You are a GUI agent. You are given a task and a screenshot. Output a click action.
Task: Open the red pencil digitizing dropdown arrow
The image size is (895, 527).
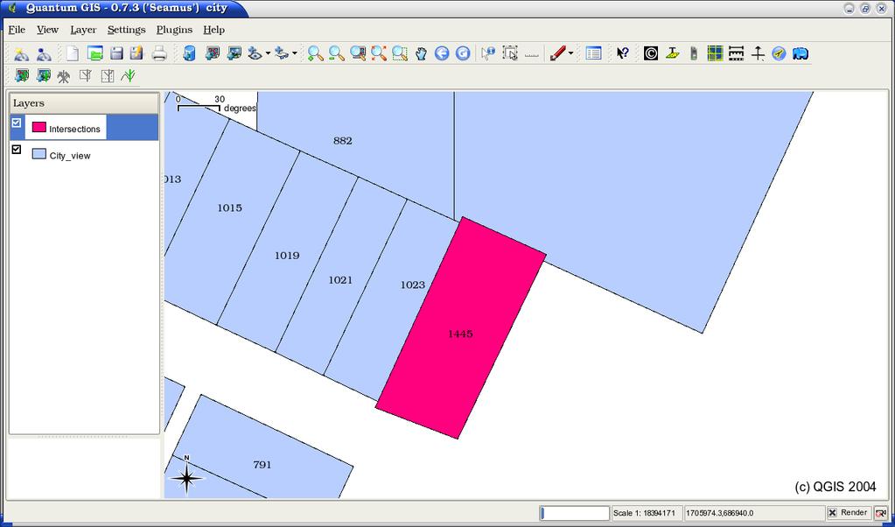[x=570, y=53]
